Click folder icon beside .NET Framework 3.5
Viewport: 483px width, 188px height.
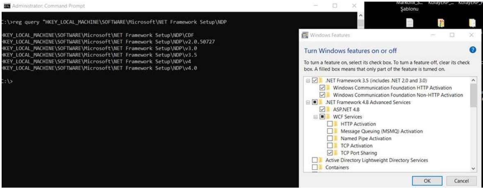click(x=321, y=81)
